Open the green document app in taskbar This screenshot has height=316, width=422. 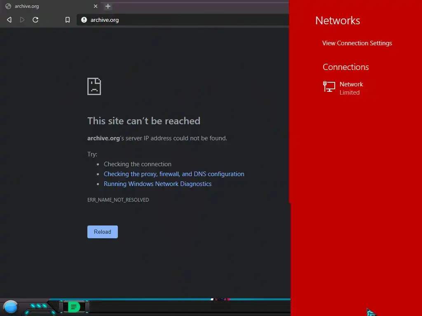pos(74,307)
